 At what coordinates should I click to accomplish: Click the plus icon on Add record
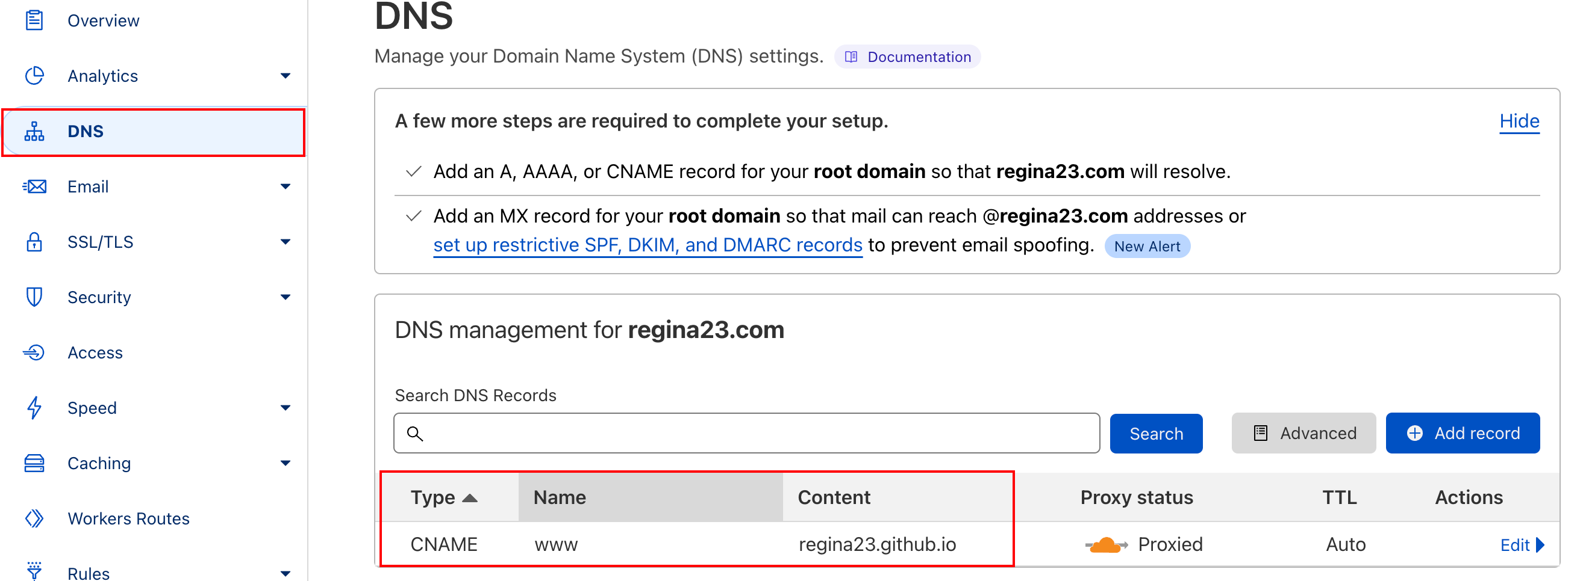point(1414,433)
